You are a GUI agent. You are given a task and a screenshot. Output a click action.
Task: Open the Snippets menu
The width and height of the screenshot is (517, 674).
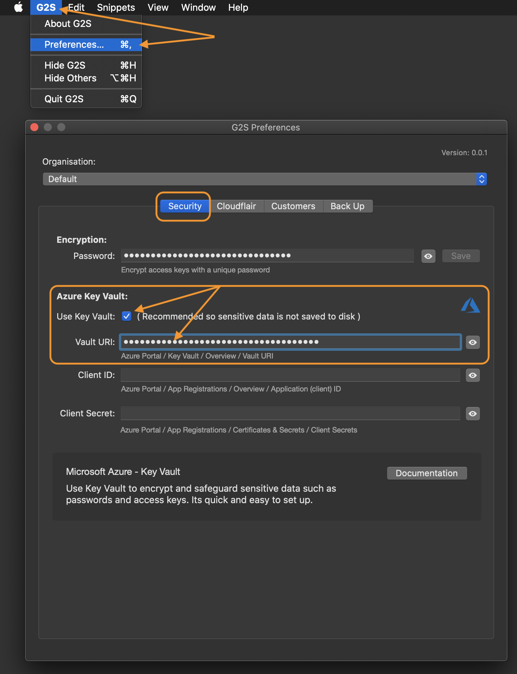(x=116, y=7)
